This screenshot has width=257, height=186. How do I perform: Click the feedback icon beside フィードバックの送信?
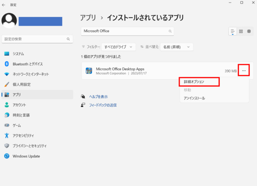coord(83,105)
